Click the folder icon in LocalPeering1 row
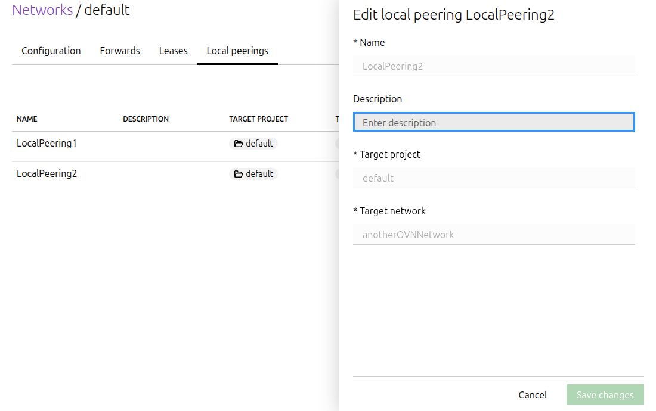Image resolution: width=656 pixels, height=411 pixels. [239, 144]
